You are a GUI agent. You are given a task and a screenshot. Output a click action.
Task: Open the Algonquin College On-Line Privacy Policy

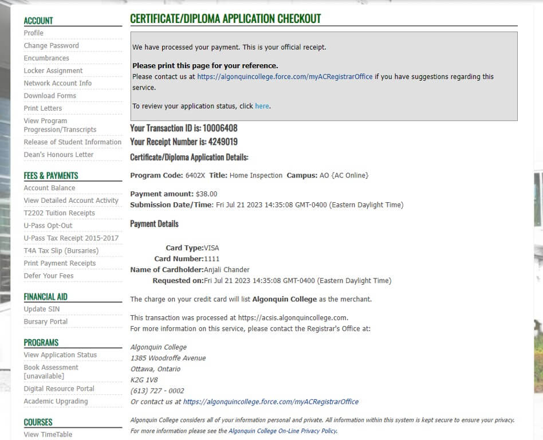[x=282, y=431]
